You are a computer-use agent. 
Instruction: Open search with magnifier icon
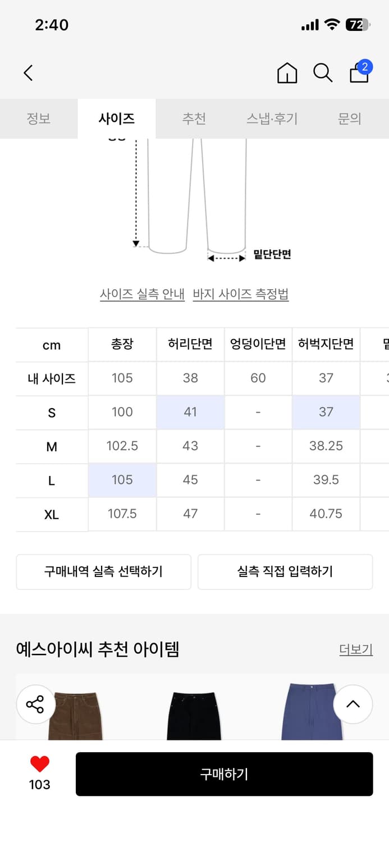point(323,73)
